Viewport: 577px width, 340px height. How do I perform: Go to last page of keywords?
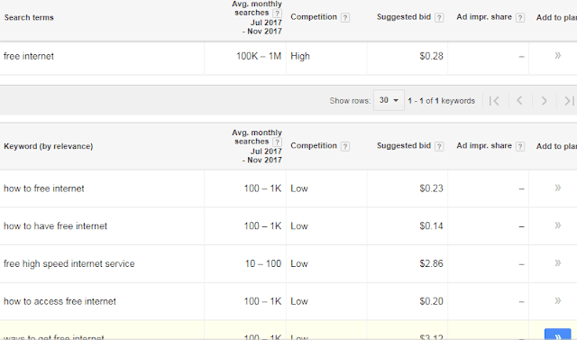click(569, 100)
